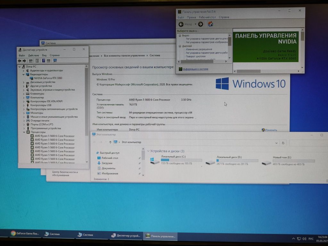The width and height of the screenshot is (328, 246).
Task: Click the РУС language indicator in the tray
Action: click(x=311, y=239)
